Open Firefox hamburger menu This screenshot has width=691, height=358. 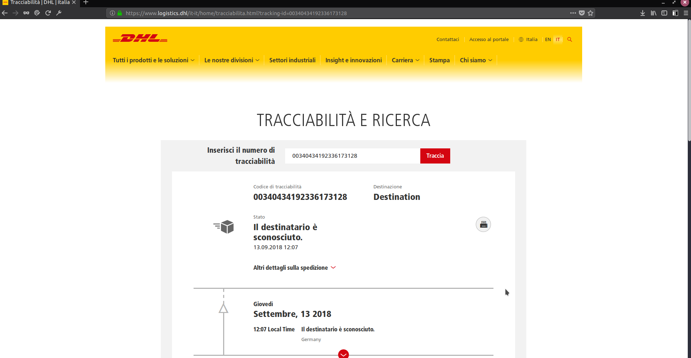pos(686,13)
